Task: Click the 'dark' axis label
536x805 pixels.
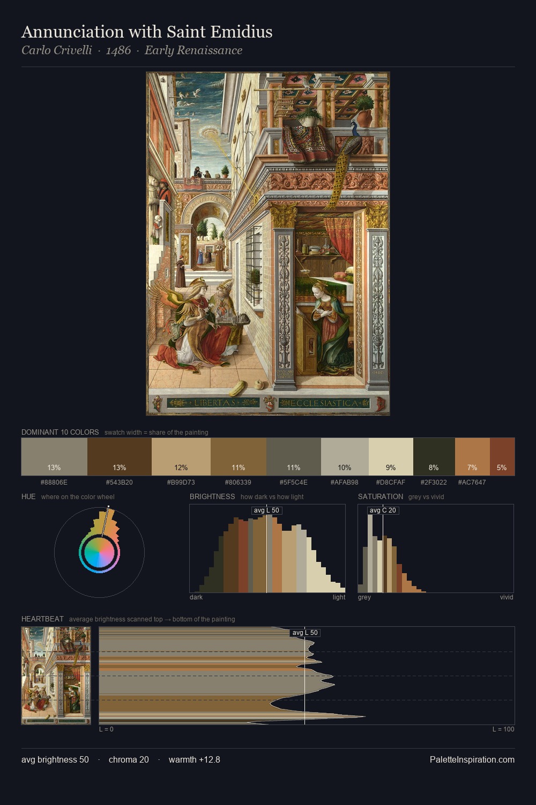Action: [x=196, y=597]
